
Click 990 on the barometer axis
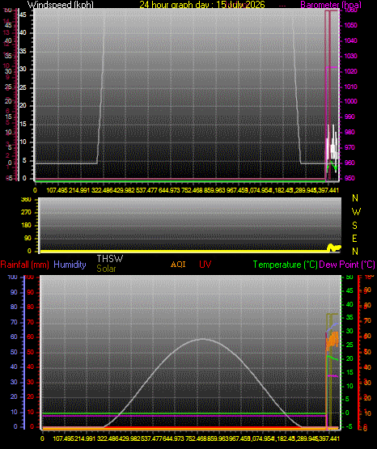pyautogui.click(x=349, y=116)
